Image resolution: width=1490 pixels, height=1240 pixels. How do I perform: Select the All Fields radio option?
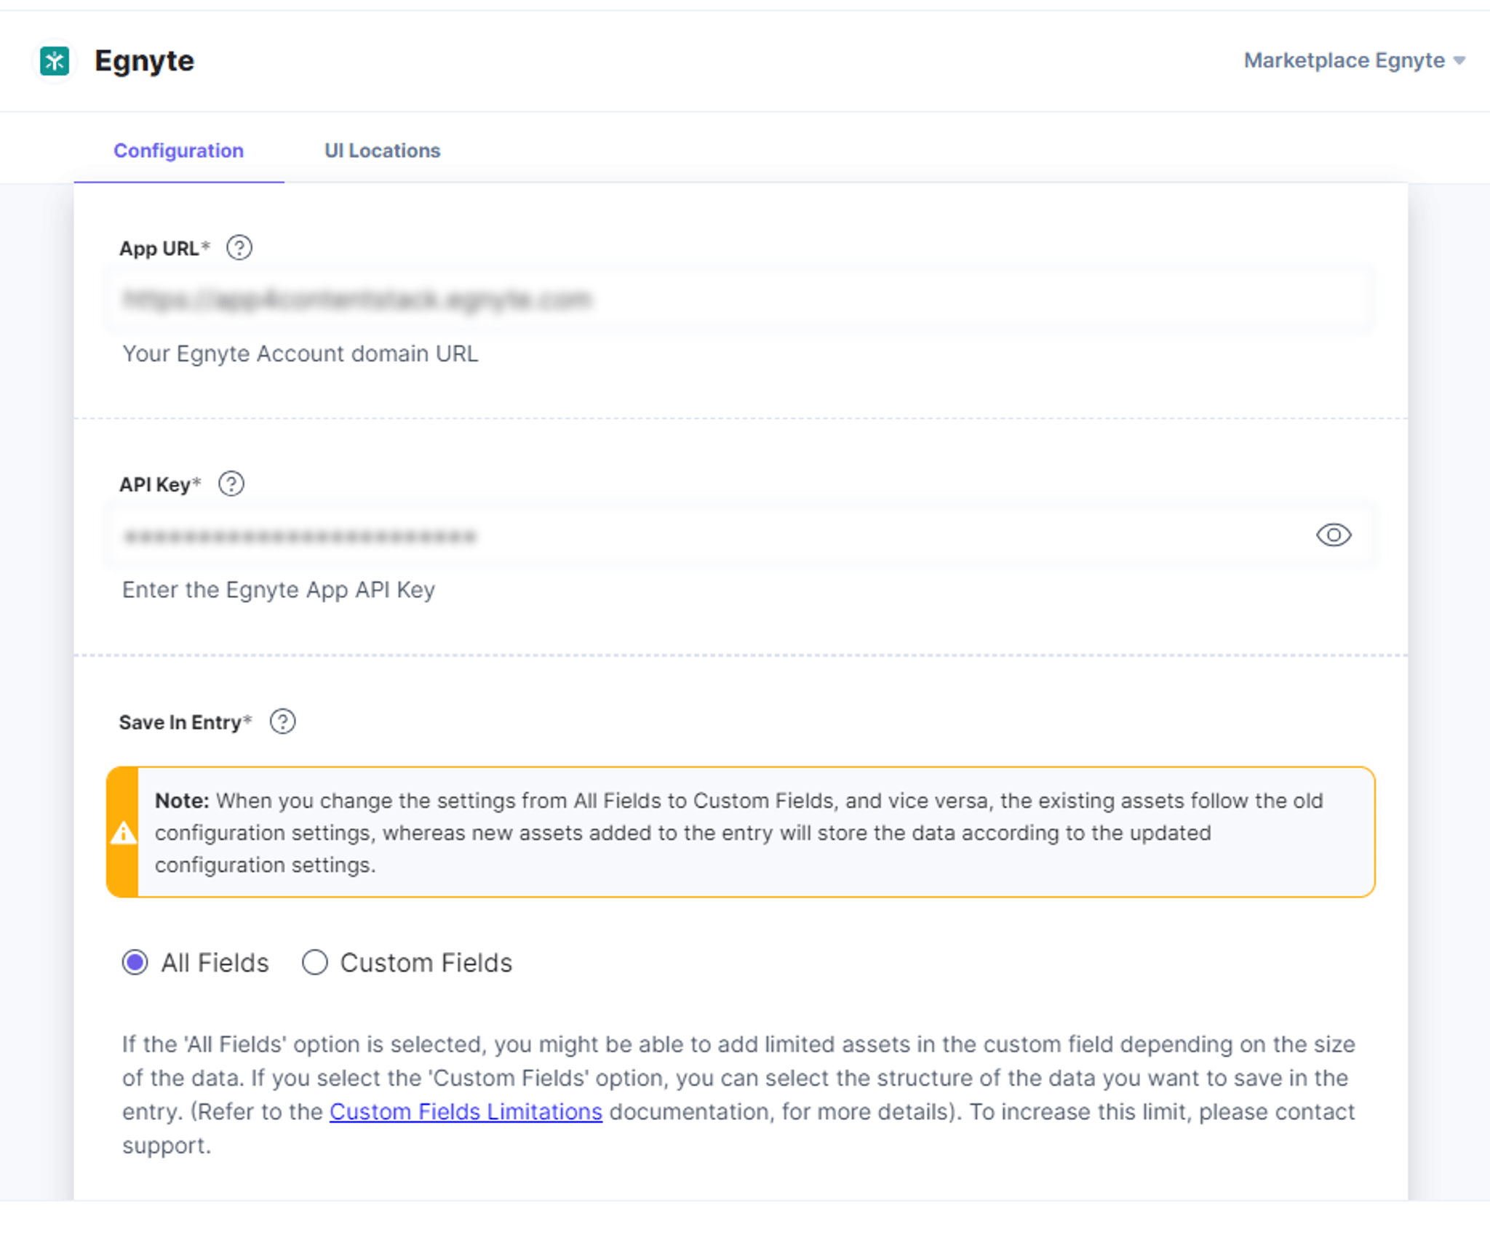[135, 962]
